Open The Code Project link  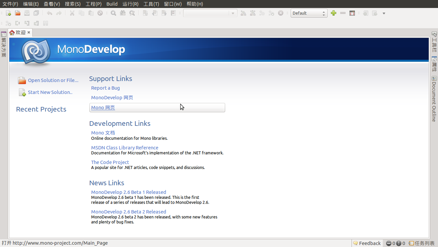[x=110, y=162]
